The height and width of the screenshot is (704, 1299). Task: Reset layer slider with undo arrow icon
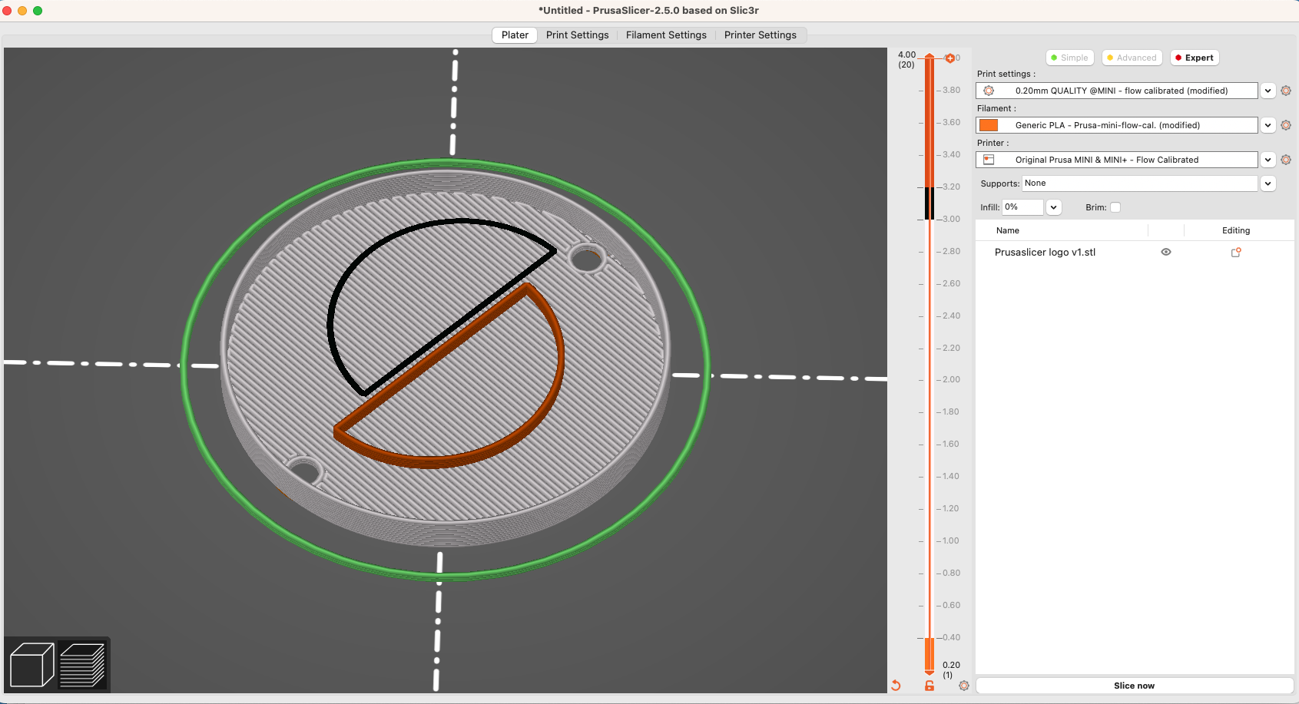(896, 686)
